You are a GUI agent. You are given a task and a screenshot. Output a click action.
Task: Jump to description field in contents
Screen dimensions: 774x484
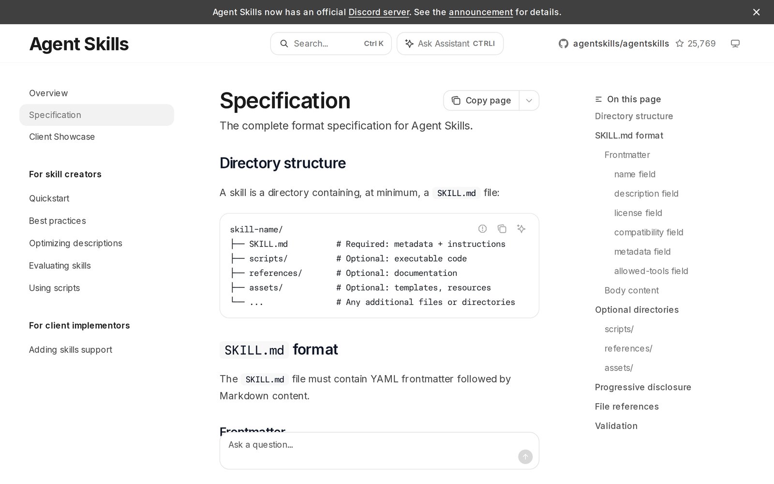(646, 194)
